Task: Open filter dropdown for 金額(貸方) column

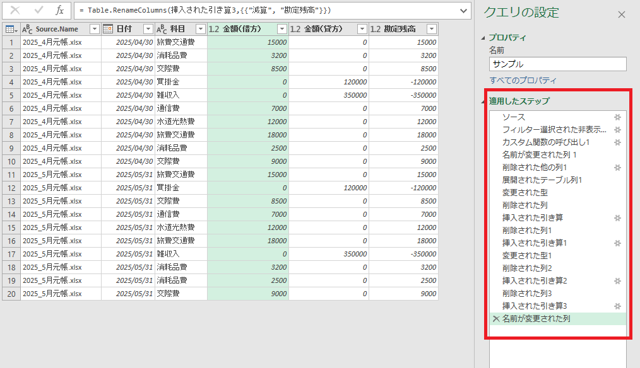Action: point(362,29)
